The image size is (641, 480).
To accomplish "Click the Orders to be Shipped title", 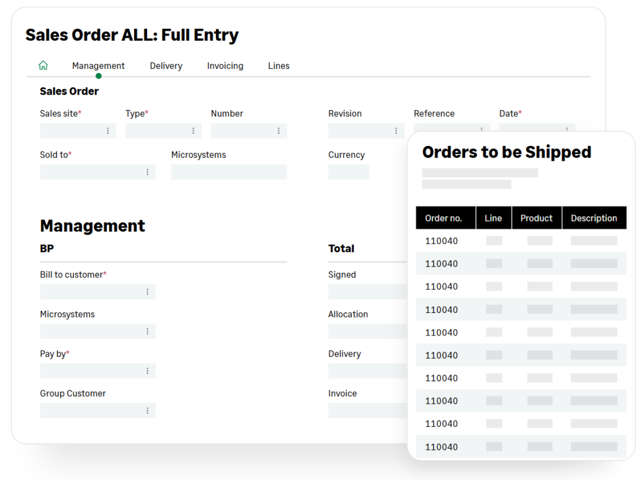I will pos(506,152).
